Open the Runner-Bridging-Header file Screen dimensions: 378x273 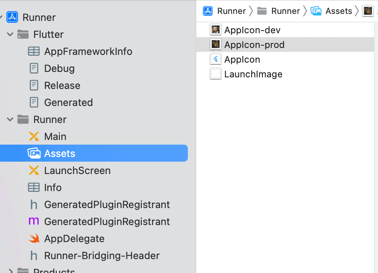pos(102,256)
